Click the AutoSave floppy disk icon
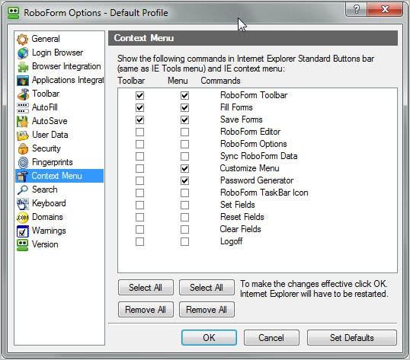Image resolution: width=410 pixels, height=360 pixels. pyautogui.click(x=23, y=122)
